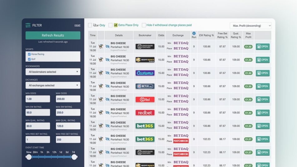Viewport: 297px width, 167px height.
Task: Click the Bookmaker column header
Action: point(145,36)
